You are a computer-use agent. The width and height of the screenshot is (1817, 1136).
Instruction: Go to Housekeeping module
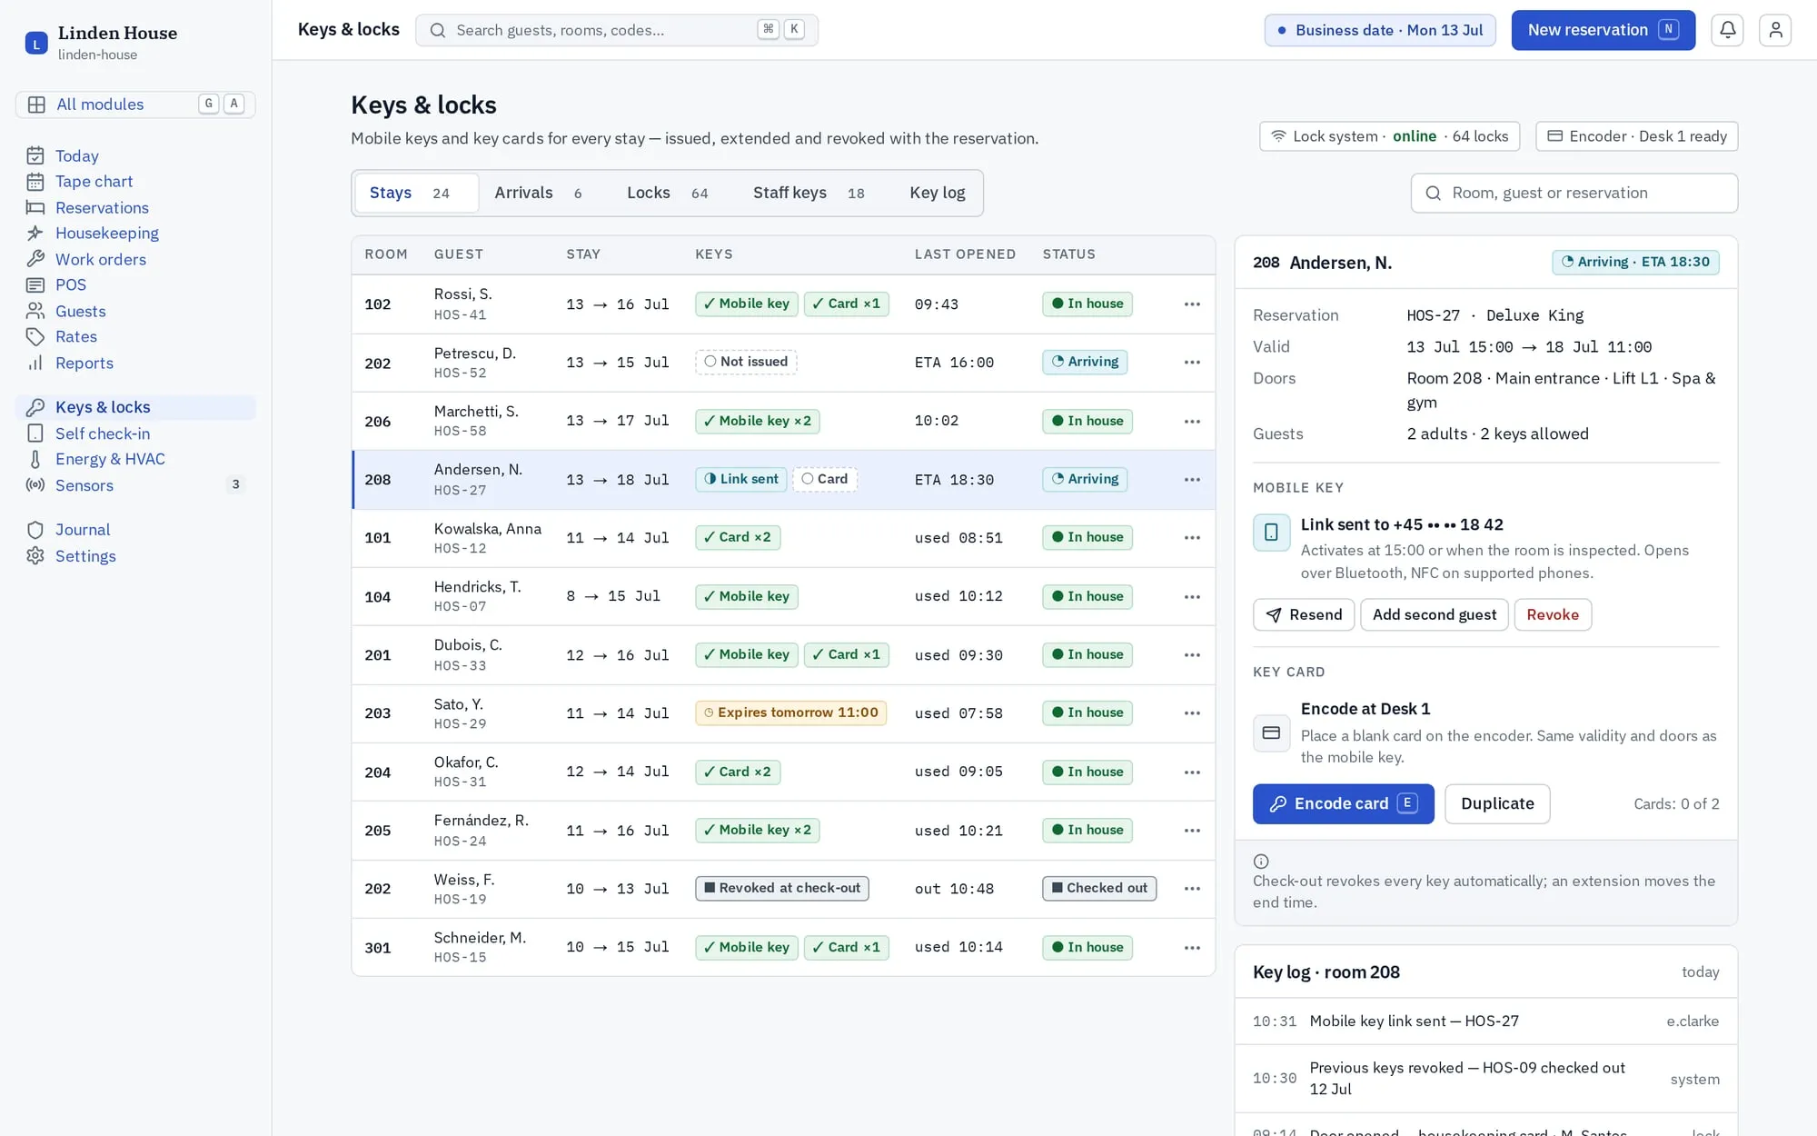tap(135, 234)
